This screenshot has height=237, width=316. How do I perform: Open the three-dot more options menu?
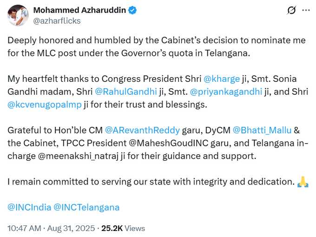click(x=305, y=10)
